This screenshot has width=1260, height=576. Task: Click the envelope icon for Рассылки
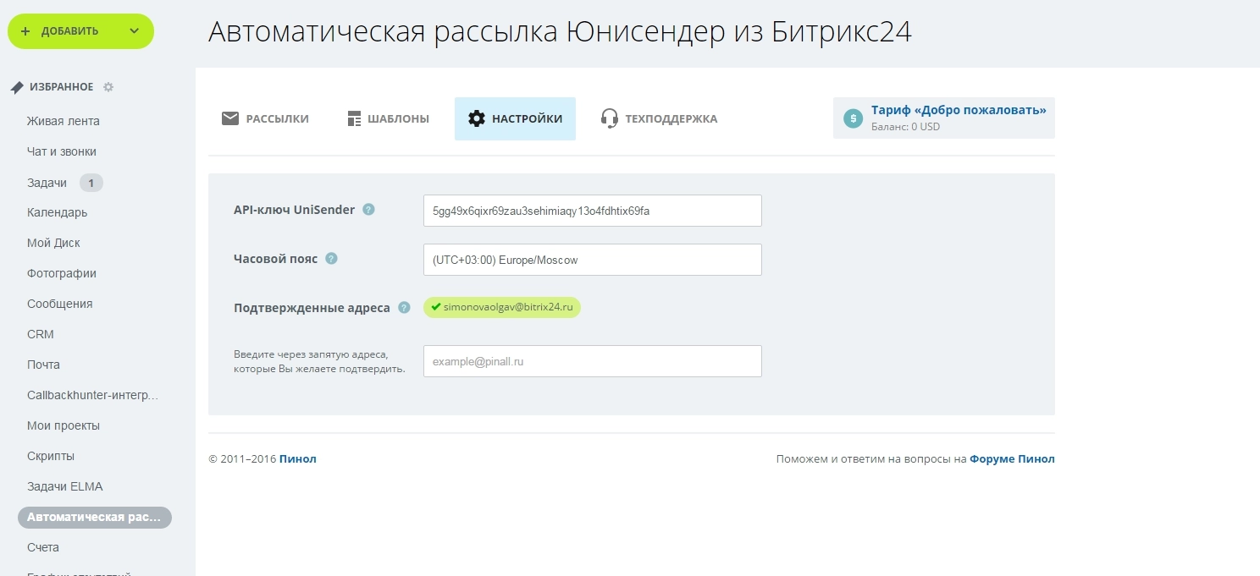[230, 118]
